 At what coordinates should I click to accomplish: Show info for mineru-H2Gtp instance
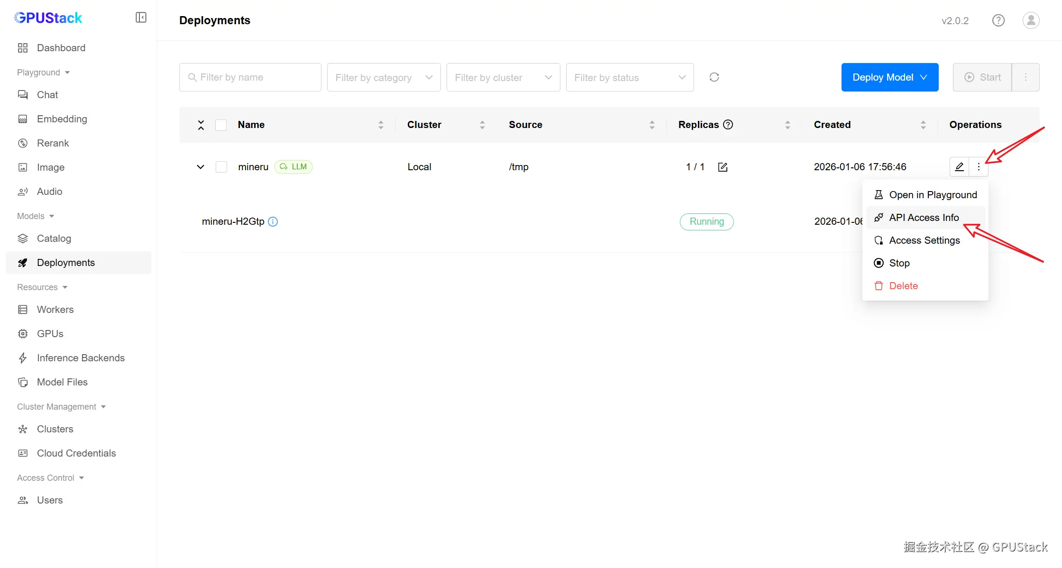[273, 221]
